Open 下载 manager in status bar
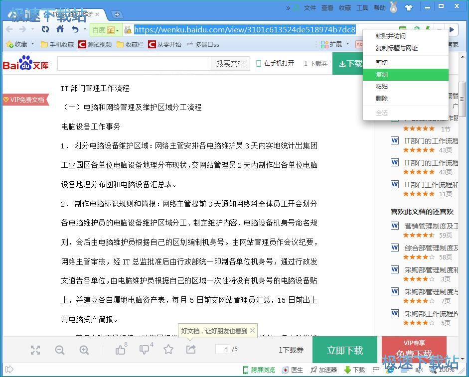 (354, 370)
